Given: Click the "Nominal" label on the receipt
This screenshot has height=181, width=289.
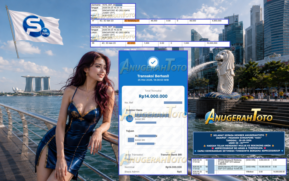Looking at the screenshot, I should click(129, 167).
